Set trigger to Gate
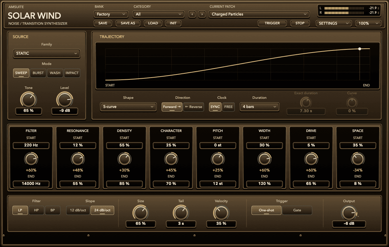Image resolution: width=389 pixels, height=247 pixels. point(297,210)
